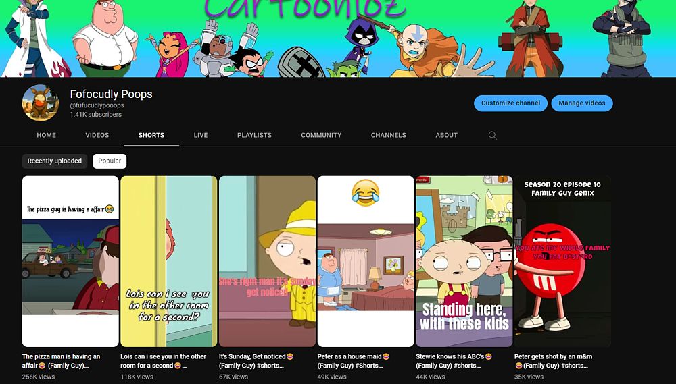Open the LIVE tab
The image size is (676, 384).
click(201, 135)
